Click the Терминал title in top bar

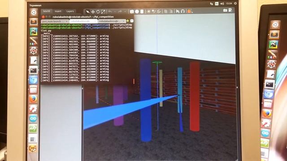[35, 5]
